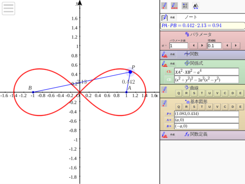Decrease parameter a with left arrow

pos(193,46)
